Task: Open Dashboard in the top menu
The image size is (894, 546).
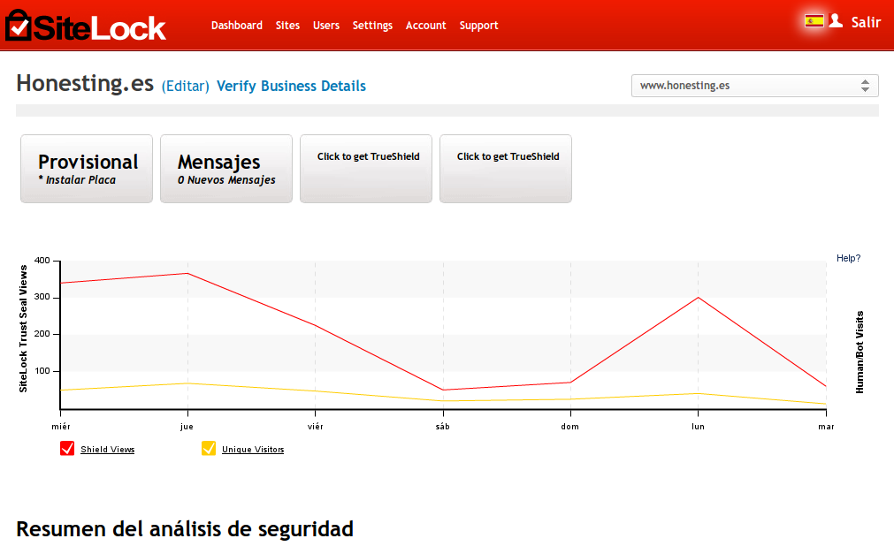Action: tap(236, 26)
